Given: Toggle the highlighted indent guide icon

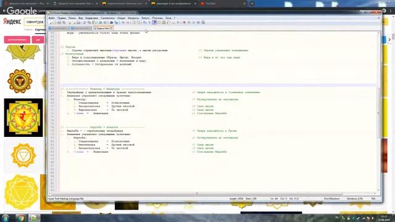Looking at the screenshot, I should click(x=155, y=23).
